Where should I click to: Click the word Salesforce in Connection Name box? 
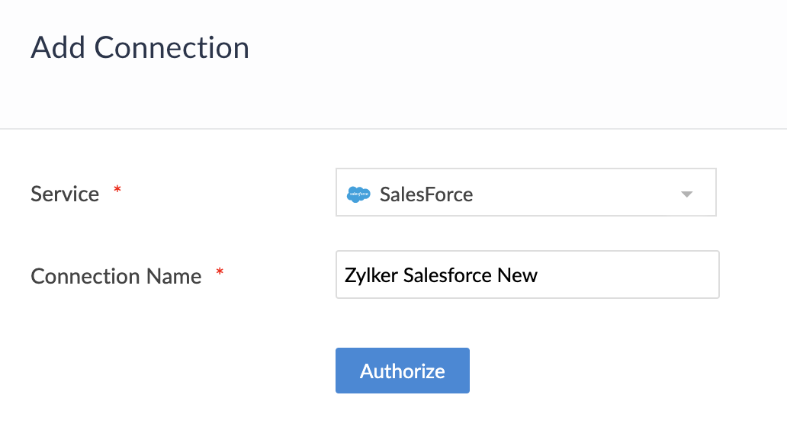[x=447, y=275]
